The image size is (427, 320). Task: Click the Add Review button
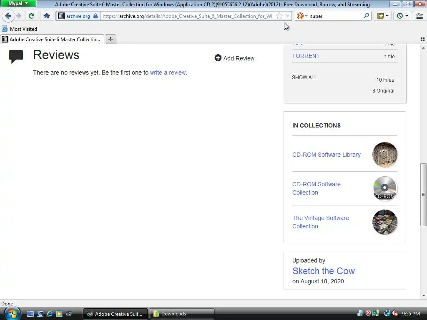click(x=234, y=58)
